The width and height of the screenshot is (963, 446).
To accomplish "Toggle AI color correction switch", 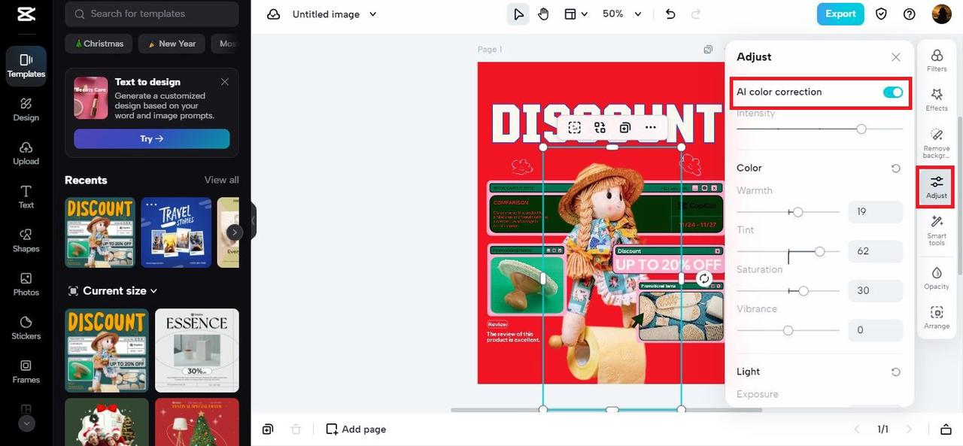I will coord(893,92).
